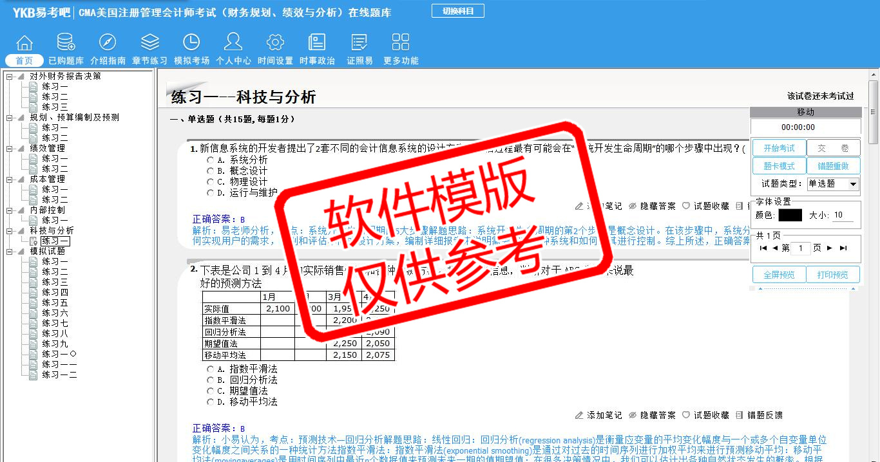Open 个人中心 user icon
The width and height of the screenshot is (880, 462).
pos(233,42)
